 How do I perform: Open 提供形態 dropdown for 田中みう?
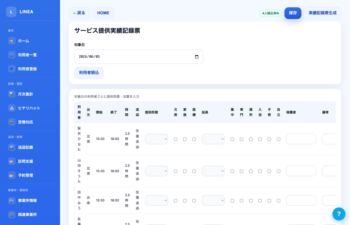coord(156,200)
